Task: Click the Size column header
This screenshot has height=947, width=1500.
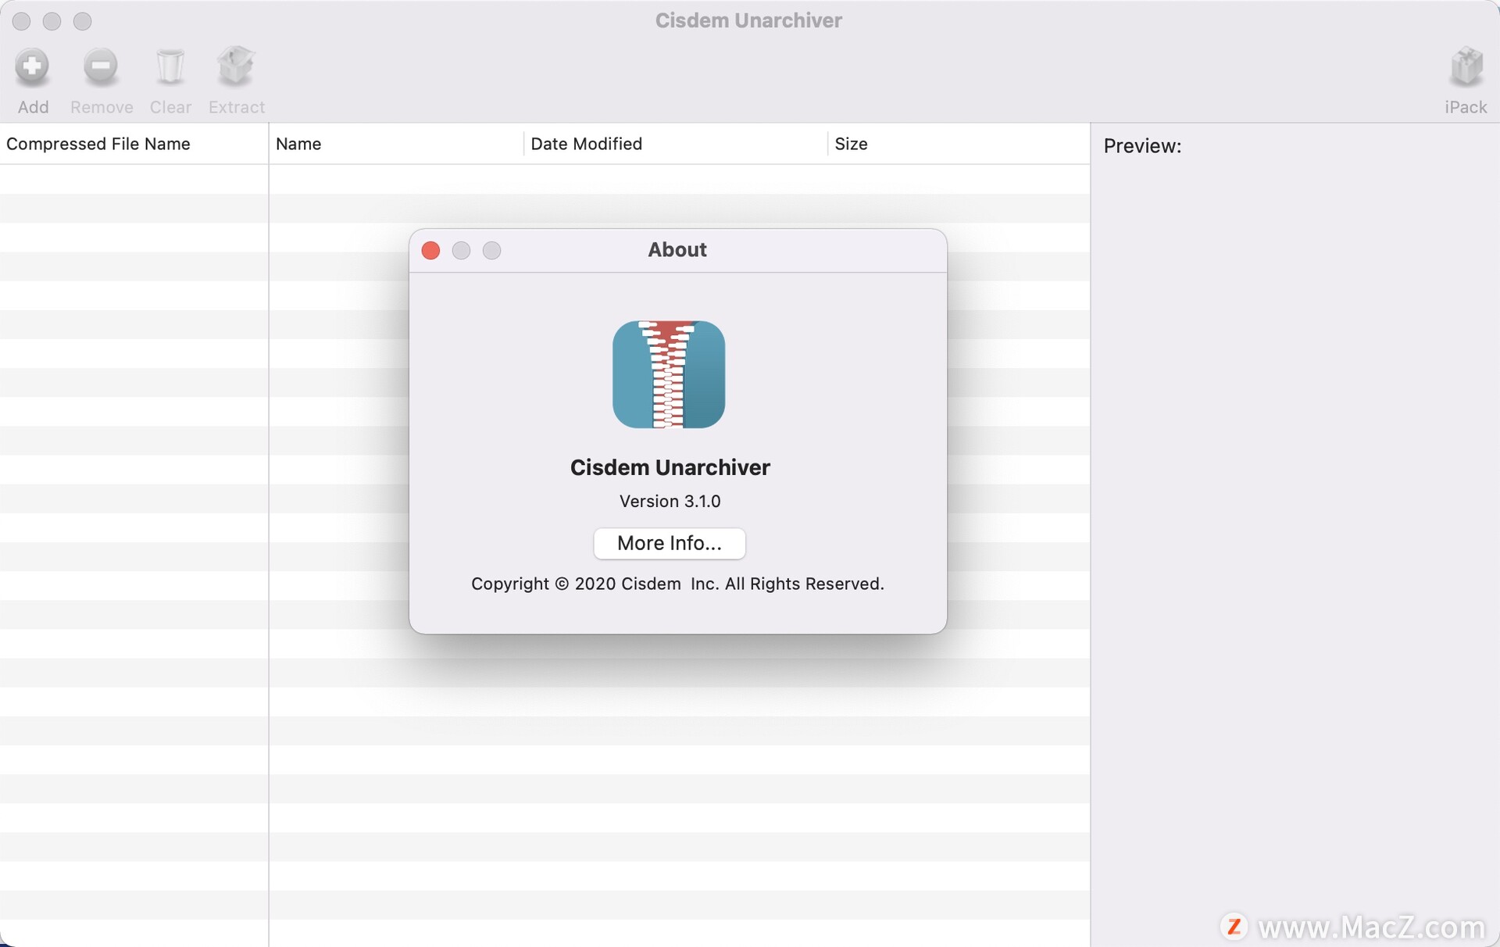Action: [x=851, y=143]
